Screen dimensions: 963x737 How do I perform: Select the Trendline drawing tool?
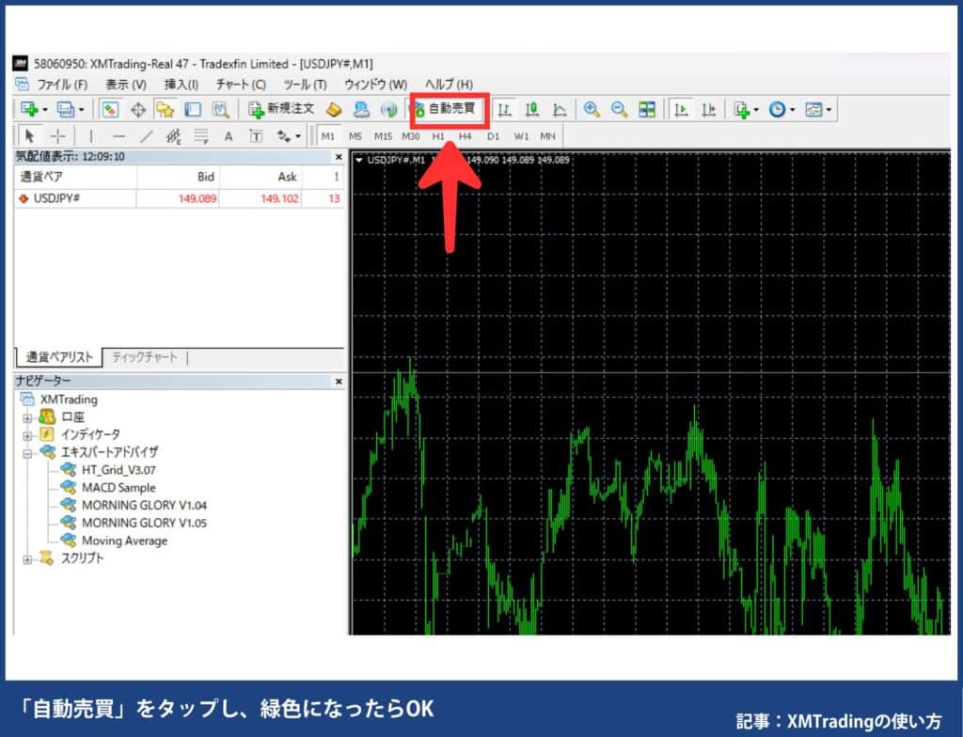tap(146, 135)
